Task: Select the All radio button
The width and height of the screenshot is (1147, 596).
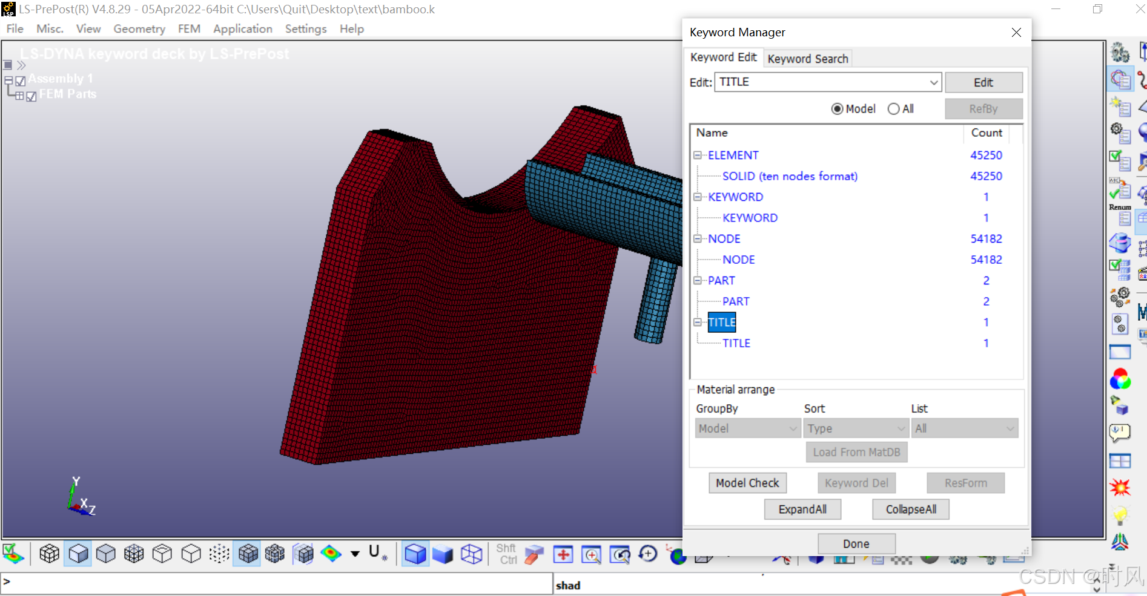Action: [x=894, y=109]
